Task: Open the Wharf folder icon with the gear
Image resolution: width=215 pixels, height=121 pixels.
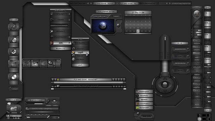Action: 13,51
